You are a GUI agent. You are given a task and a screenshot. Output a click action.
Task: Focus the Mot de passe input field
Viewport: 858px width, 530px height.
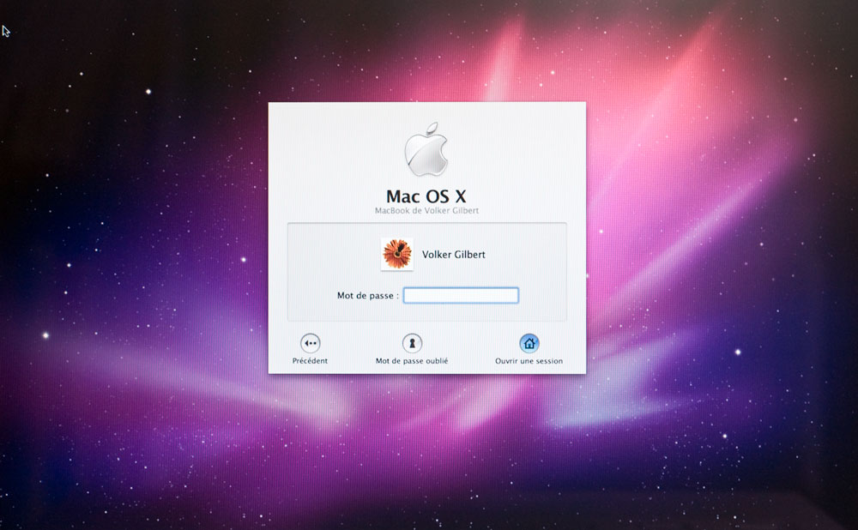point(461,295)
